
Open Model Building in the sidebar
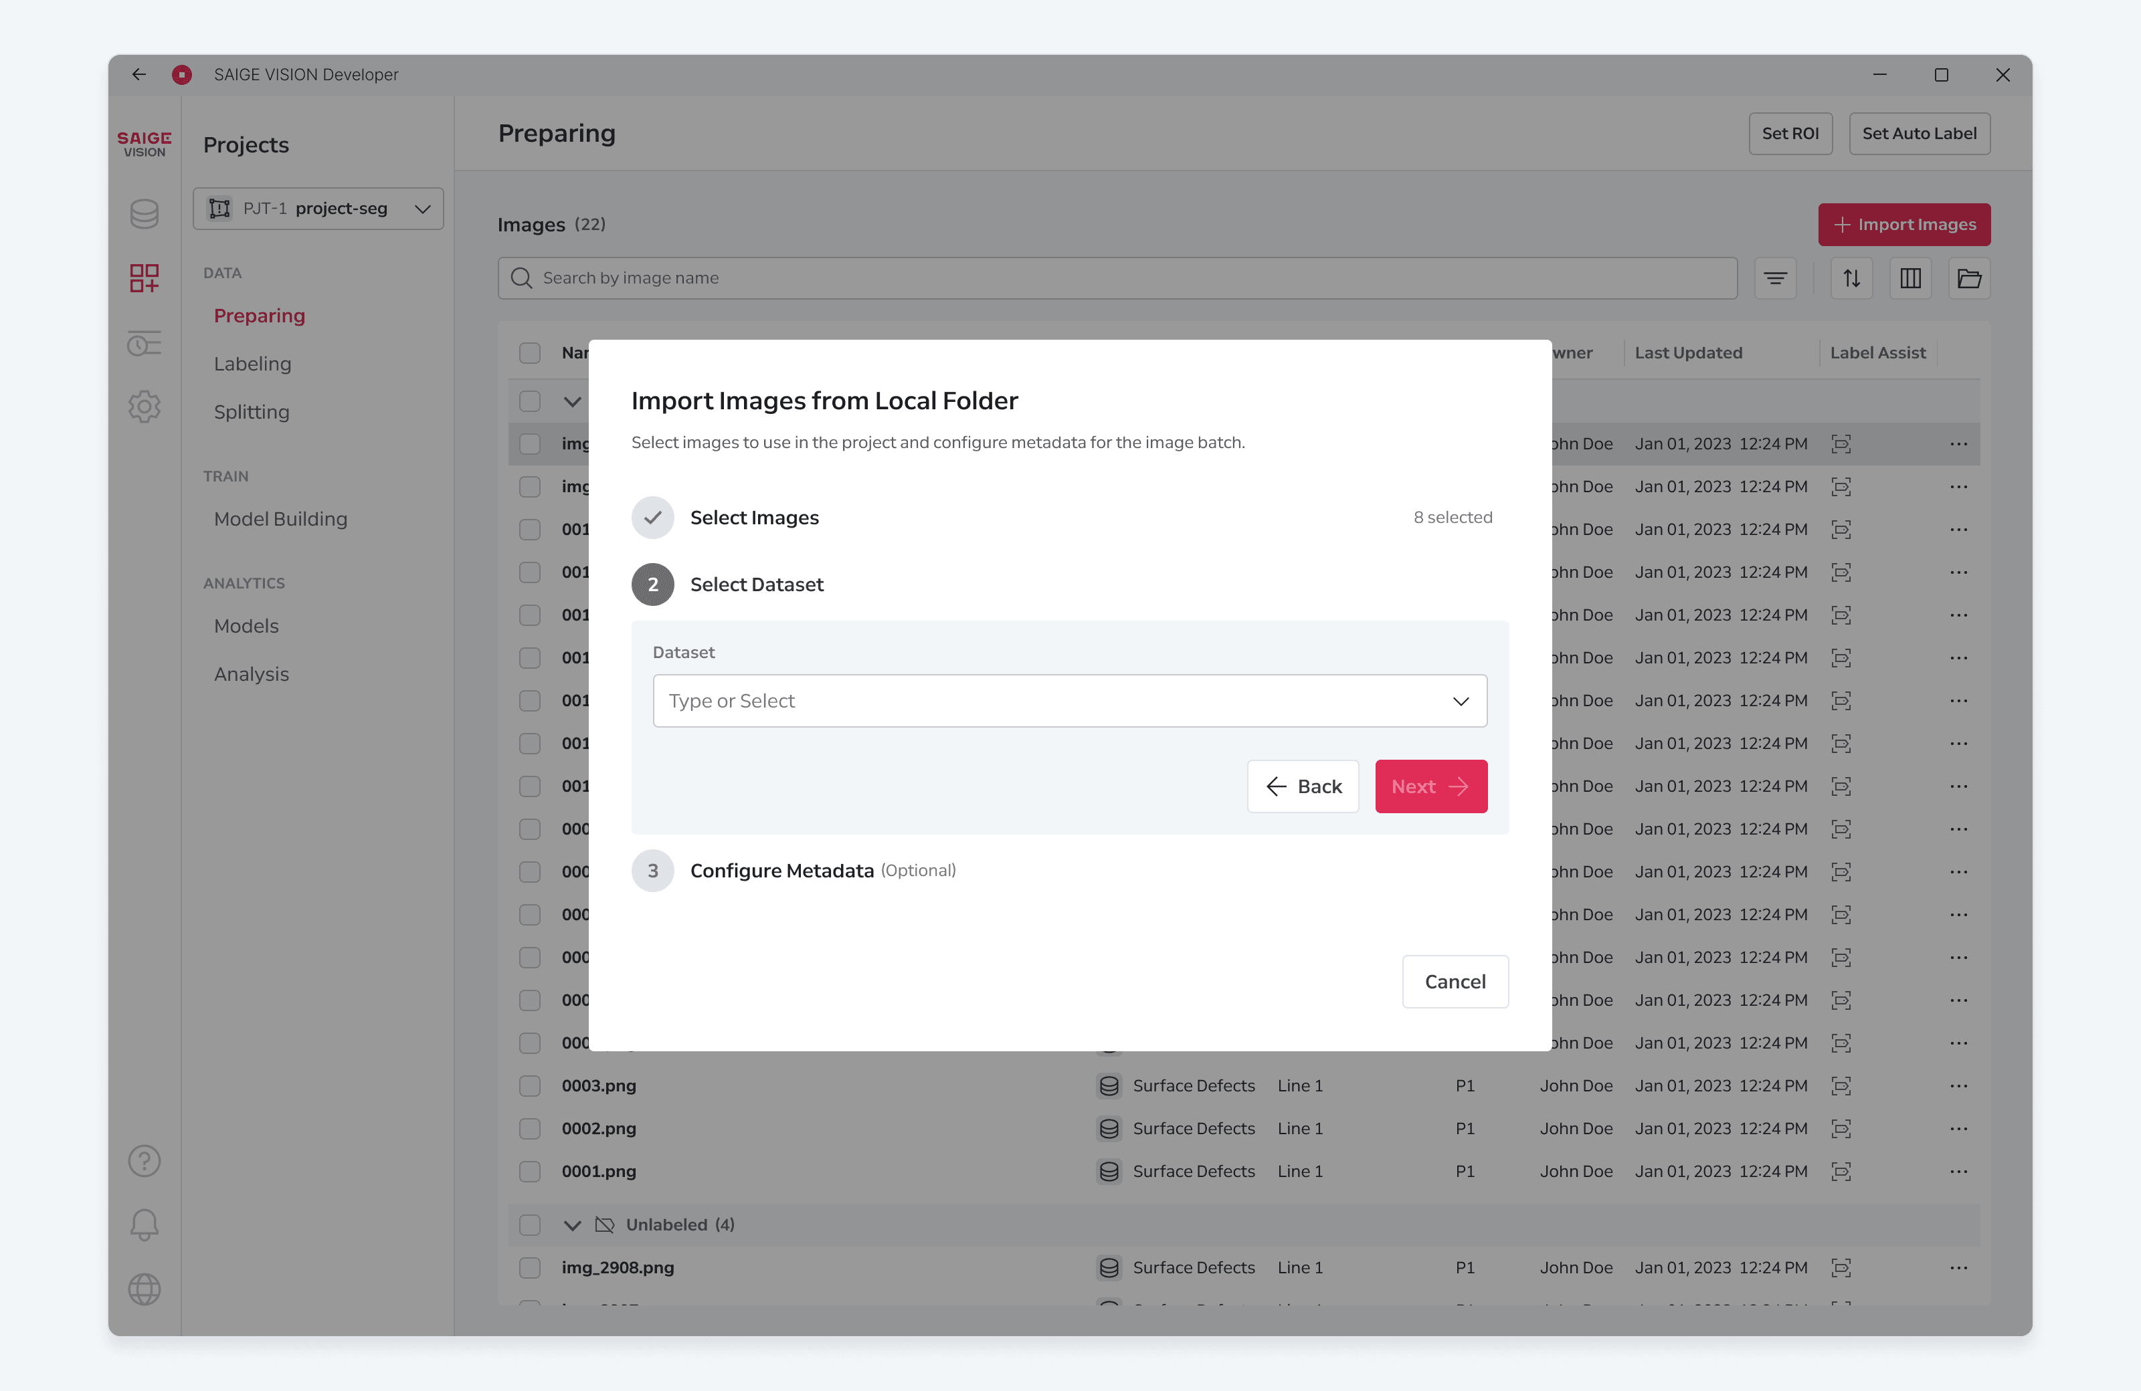(x=280, y=519)
